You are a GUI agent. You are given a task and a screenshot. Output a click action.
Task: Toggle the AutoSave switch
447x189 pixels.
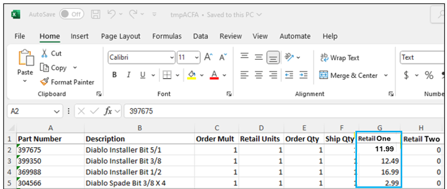[x=71, y=14]
